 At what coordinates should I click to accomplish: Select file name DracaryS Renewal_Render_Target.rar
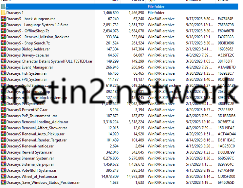pos(37,140)
